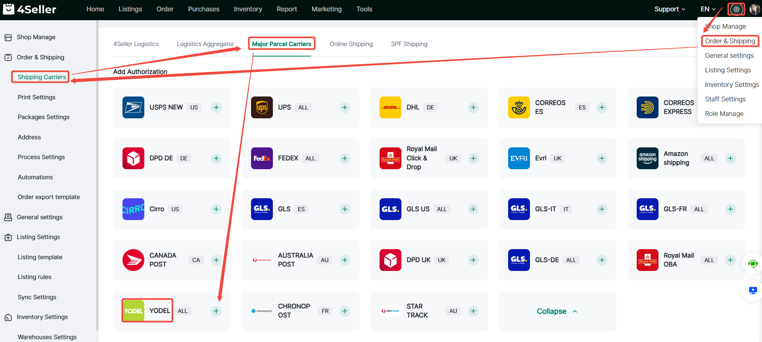Viewport: 762px width, 342px height.
Task: Add authorization for Amazon shipping
Action: (730, 158)
